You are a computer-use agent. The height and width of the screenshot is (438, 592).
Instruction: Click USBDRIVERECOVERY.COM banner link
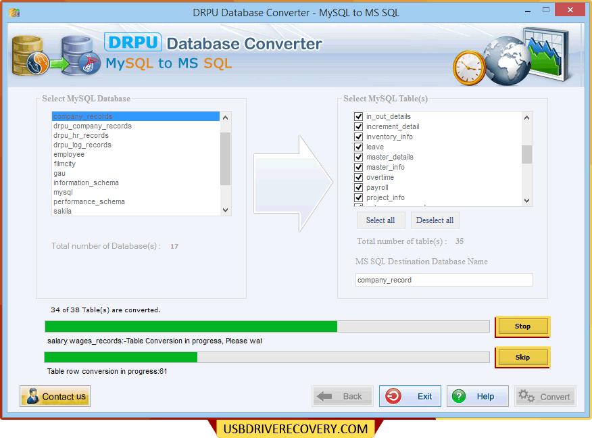(295, 429)
